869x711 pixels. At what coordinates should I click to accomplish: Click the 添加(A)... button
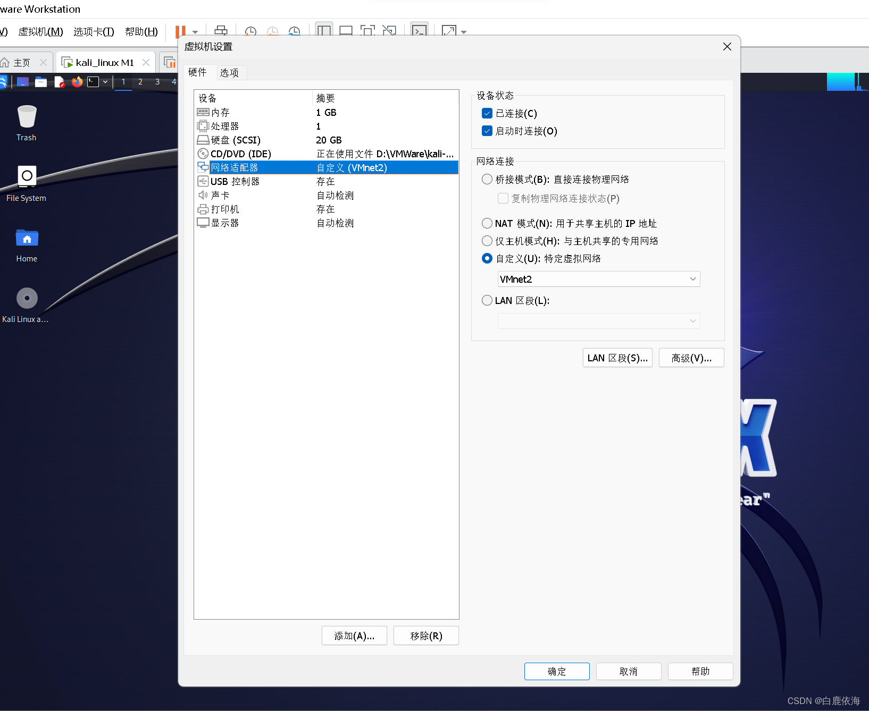[x=354, y=636]
